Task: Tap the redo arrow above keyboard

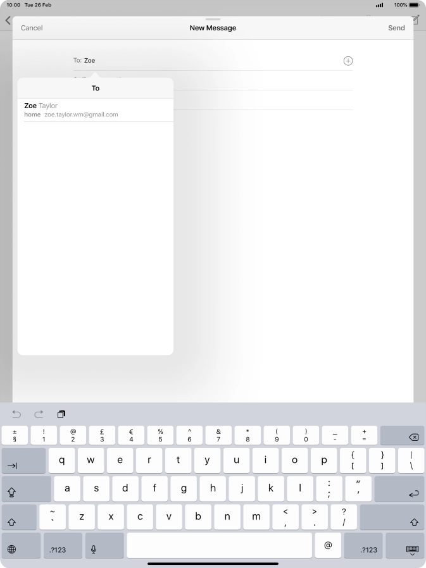Action: coord(39,414)
